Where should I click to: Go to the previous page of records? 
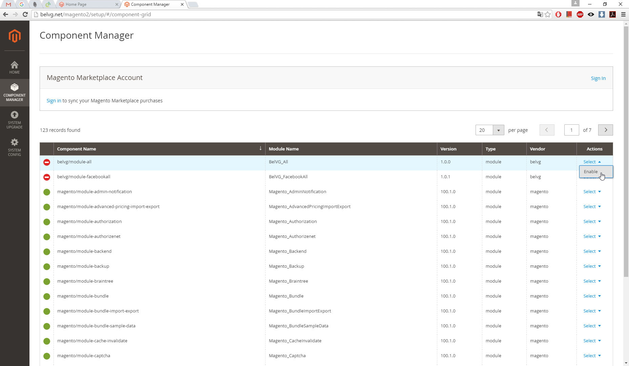pos(547,130)
